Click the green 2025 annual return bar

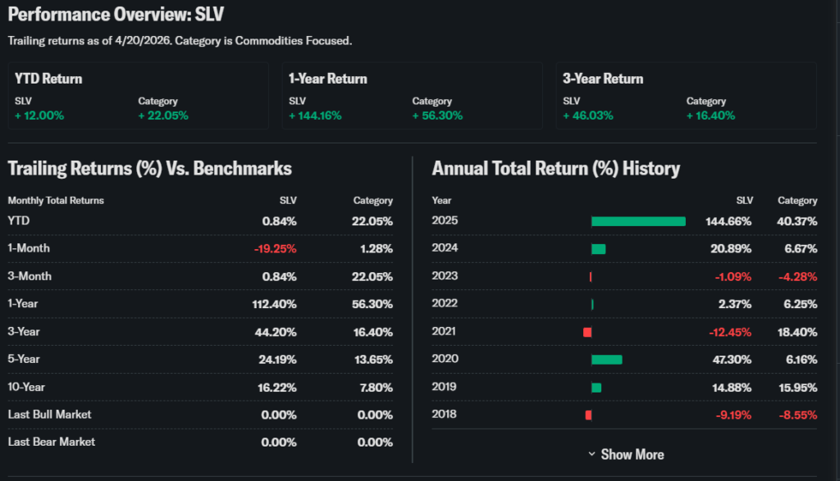[x=638, y=221]
